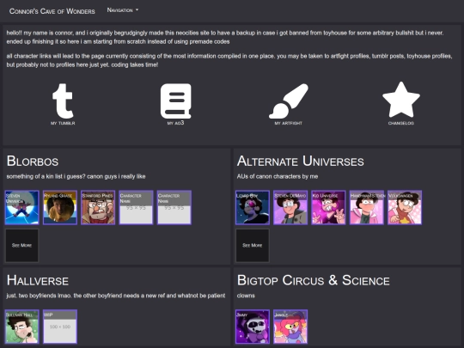This screenshot has width=464, height=348.
Task: Open the Lizard Boy AU thumbnail
Action: point(253,207)
